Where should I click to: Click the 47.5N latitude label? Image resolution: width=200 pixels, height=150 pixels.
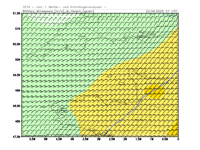(16, 137)
